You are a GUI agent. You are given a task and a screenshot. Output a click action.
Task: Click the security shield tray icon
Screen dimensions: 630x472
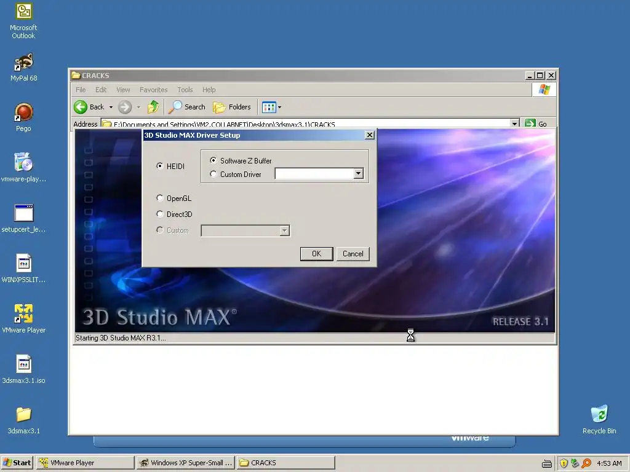[564, 463]
